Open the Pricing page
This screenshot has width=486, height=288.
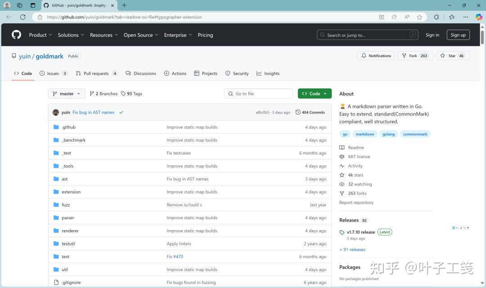pos(205,35)
